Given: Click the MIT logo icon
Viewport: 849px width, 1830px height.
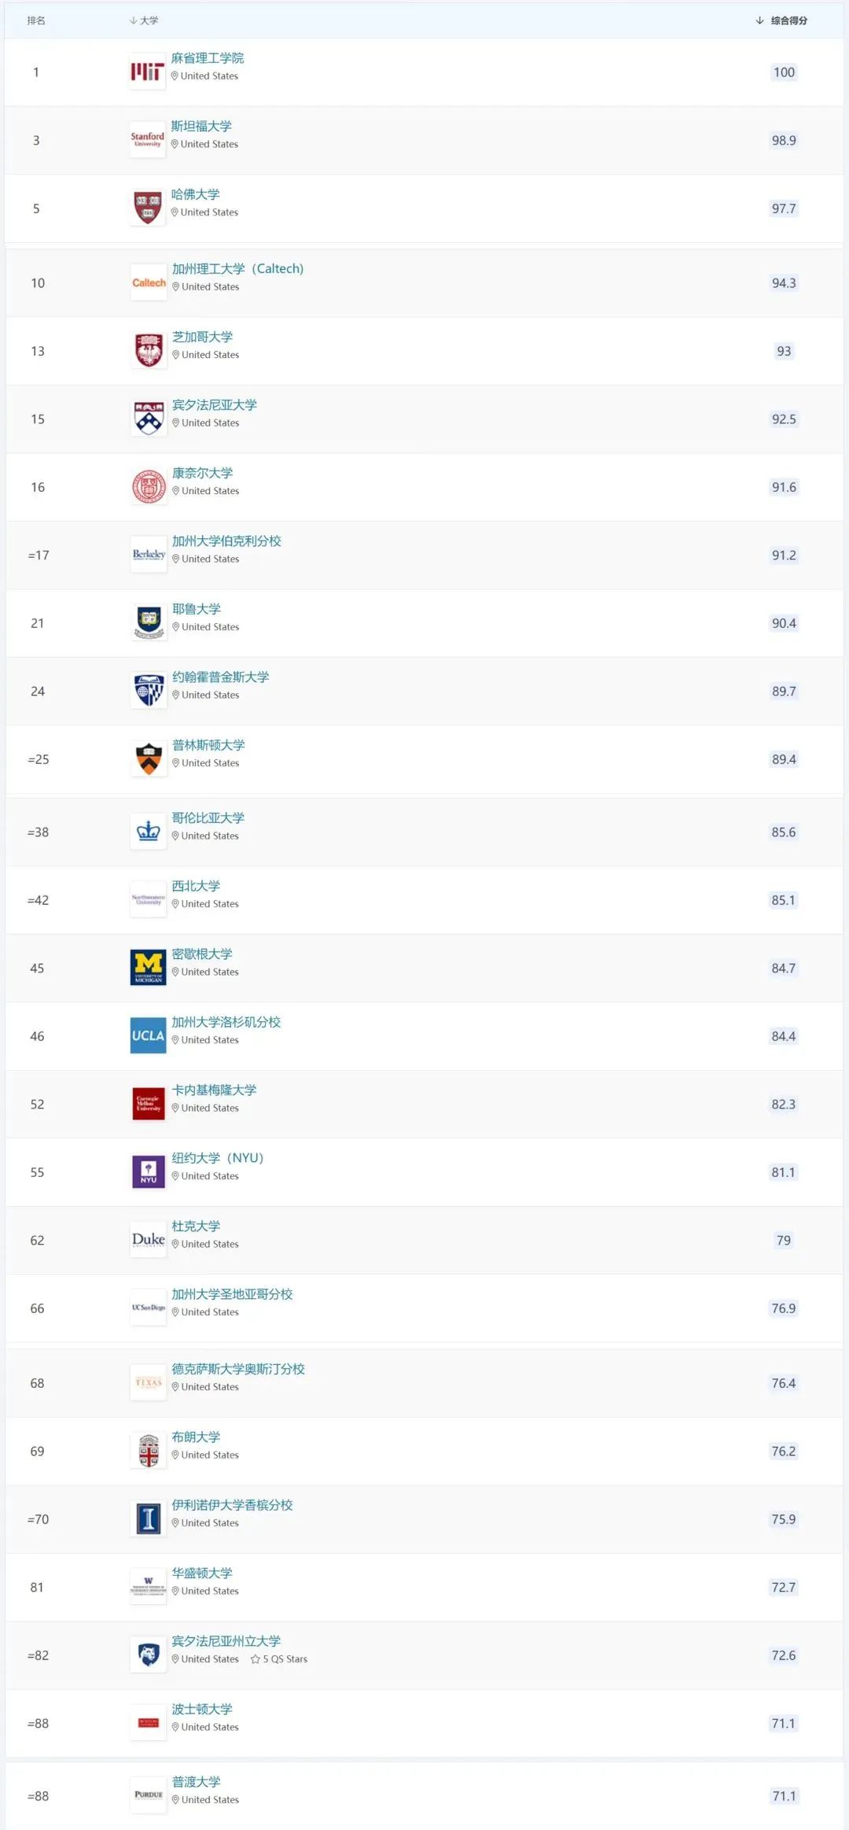Looking at the screenshot, I should point(147,72).
